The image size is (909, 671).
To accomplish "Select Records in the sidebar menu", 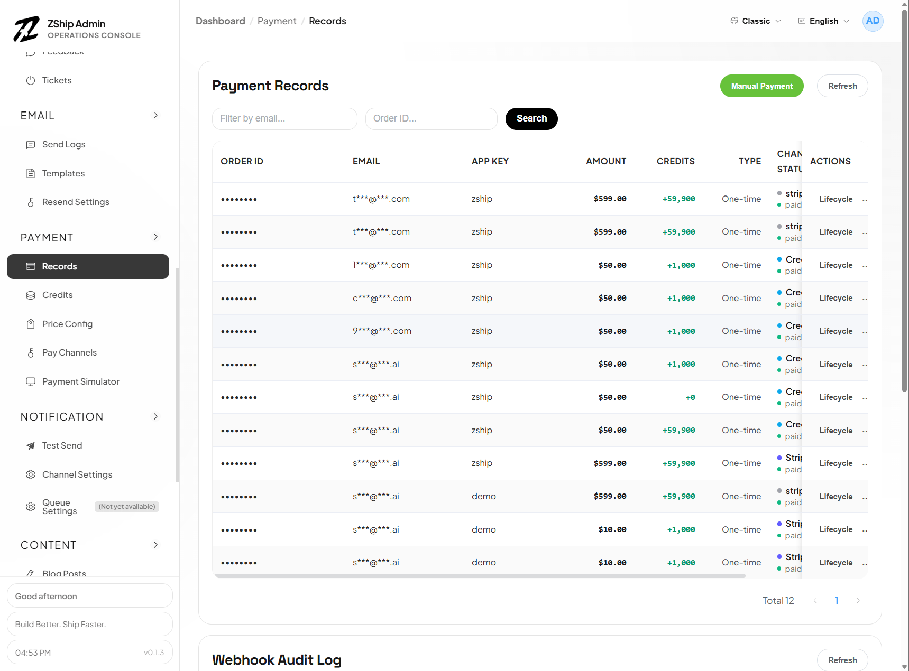I will point(88,266).
